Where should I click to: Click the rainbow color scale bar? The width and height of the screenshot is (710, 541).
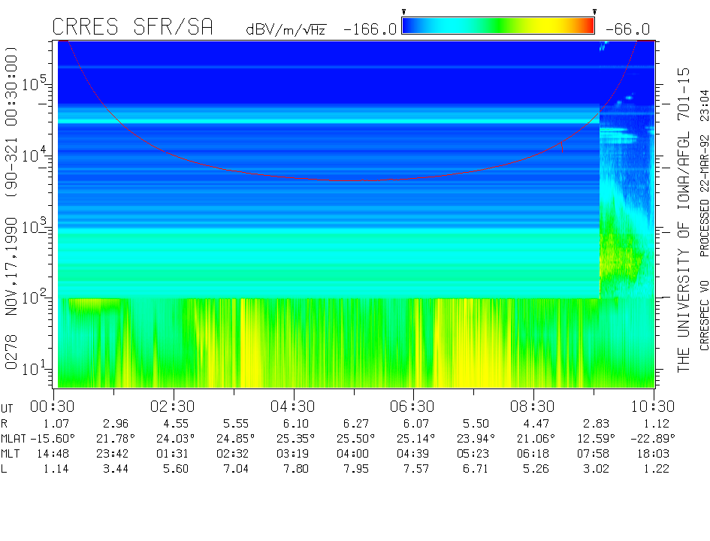coord(498,26)
